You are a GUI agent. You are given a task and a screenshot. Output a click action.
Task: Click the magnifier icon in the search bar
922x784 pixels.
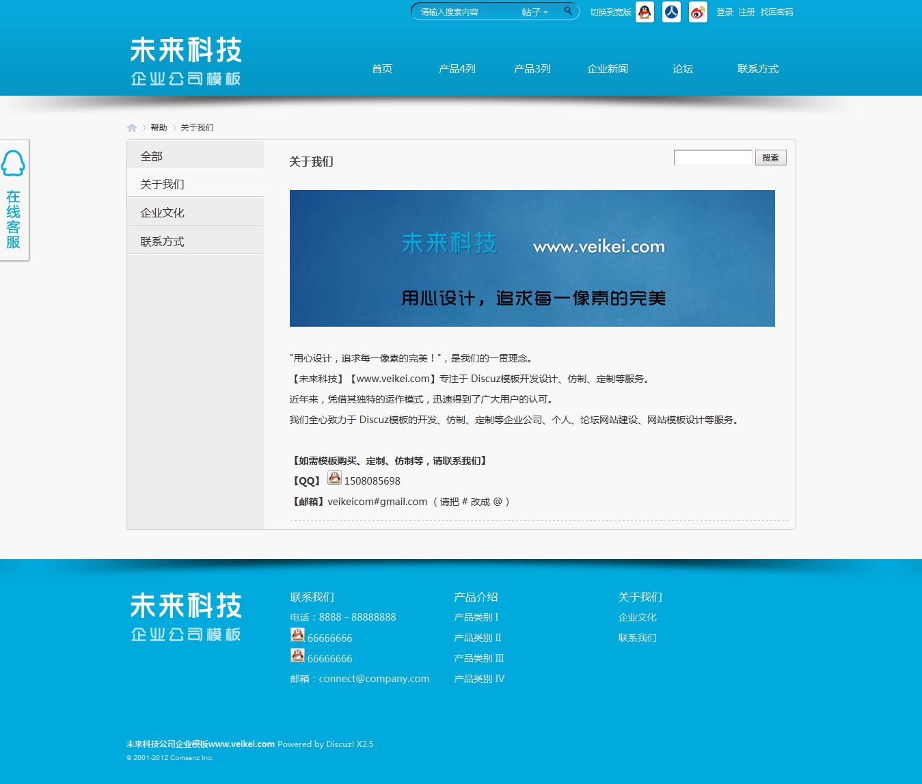pyautogui.click(x=567, y=11)
